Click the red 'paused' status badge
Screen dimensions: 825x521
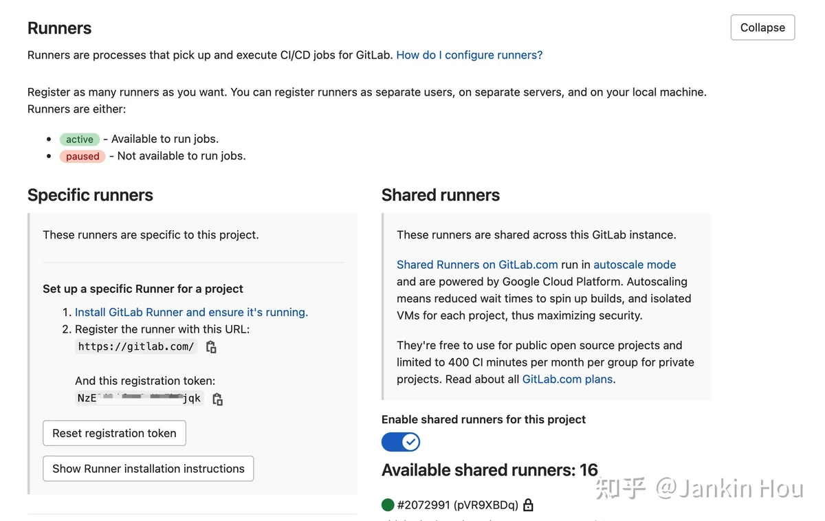[83, 157]
